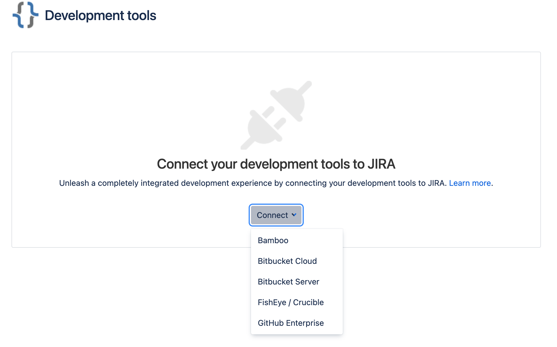
Task: Click the Development tools braces logo icon
Action: (x=25, y=15)
